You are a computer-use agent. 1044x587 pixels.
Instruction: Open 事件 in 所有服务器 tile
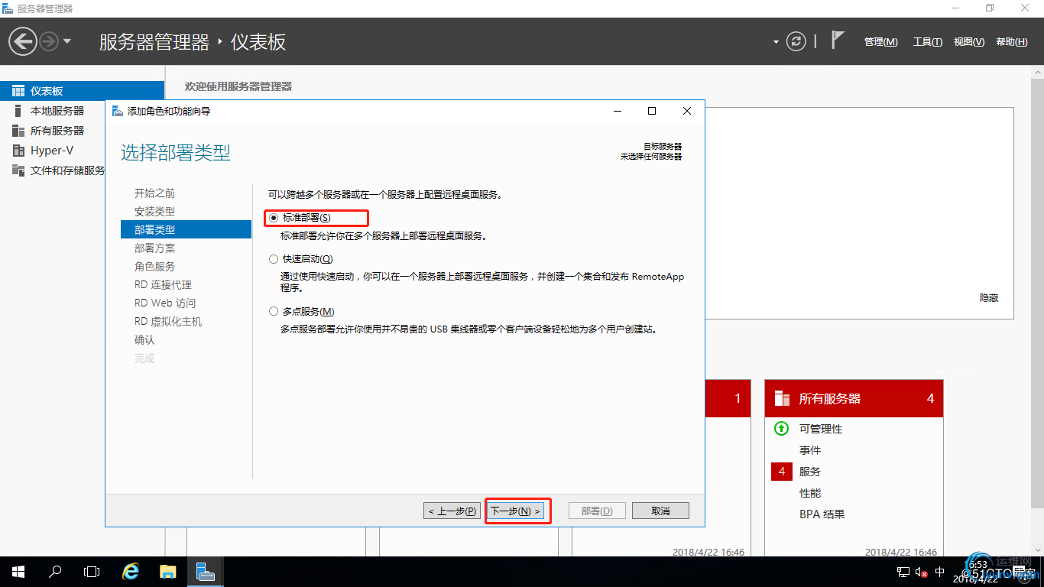pos(810,450)
